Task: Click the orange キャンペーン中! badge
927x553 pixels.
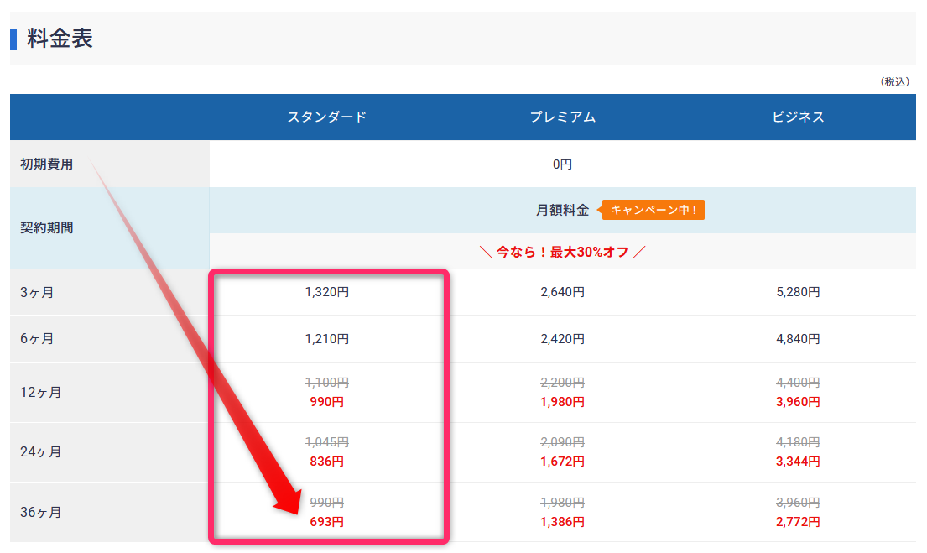Action: coord(654,210)
